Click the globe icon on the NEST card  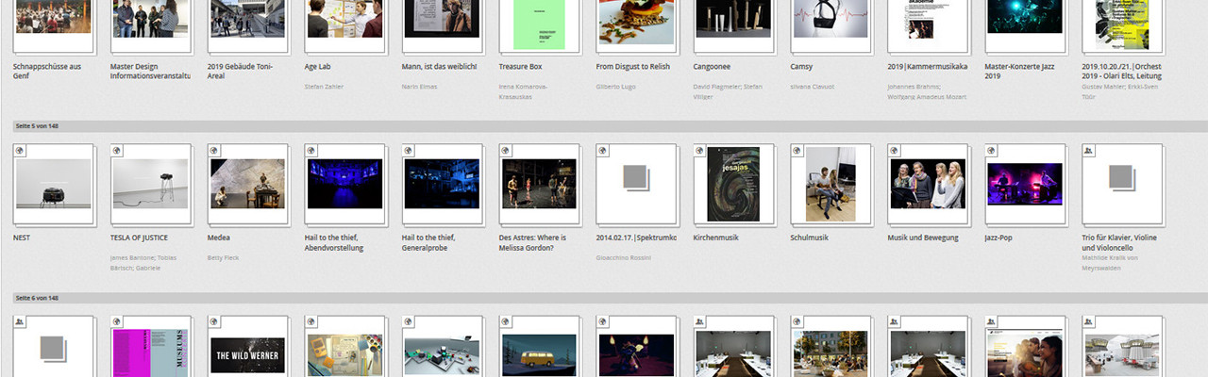(x=20, y=150)
